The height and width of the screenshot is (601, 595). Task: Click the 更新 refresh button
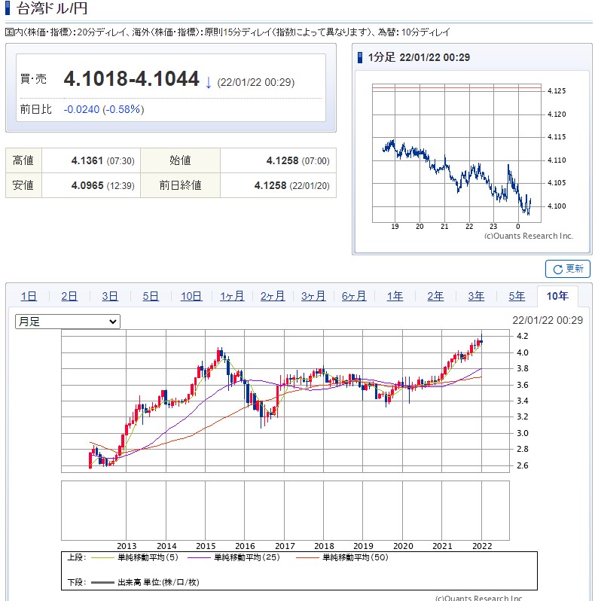pos(567,269)
